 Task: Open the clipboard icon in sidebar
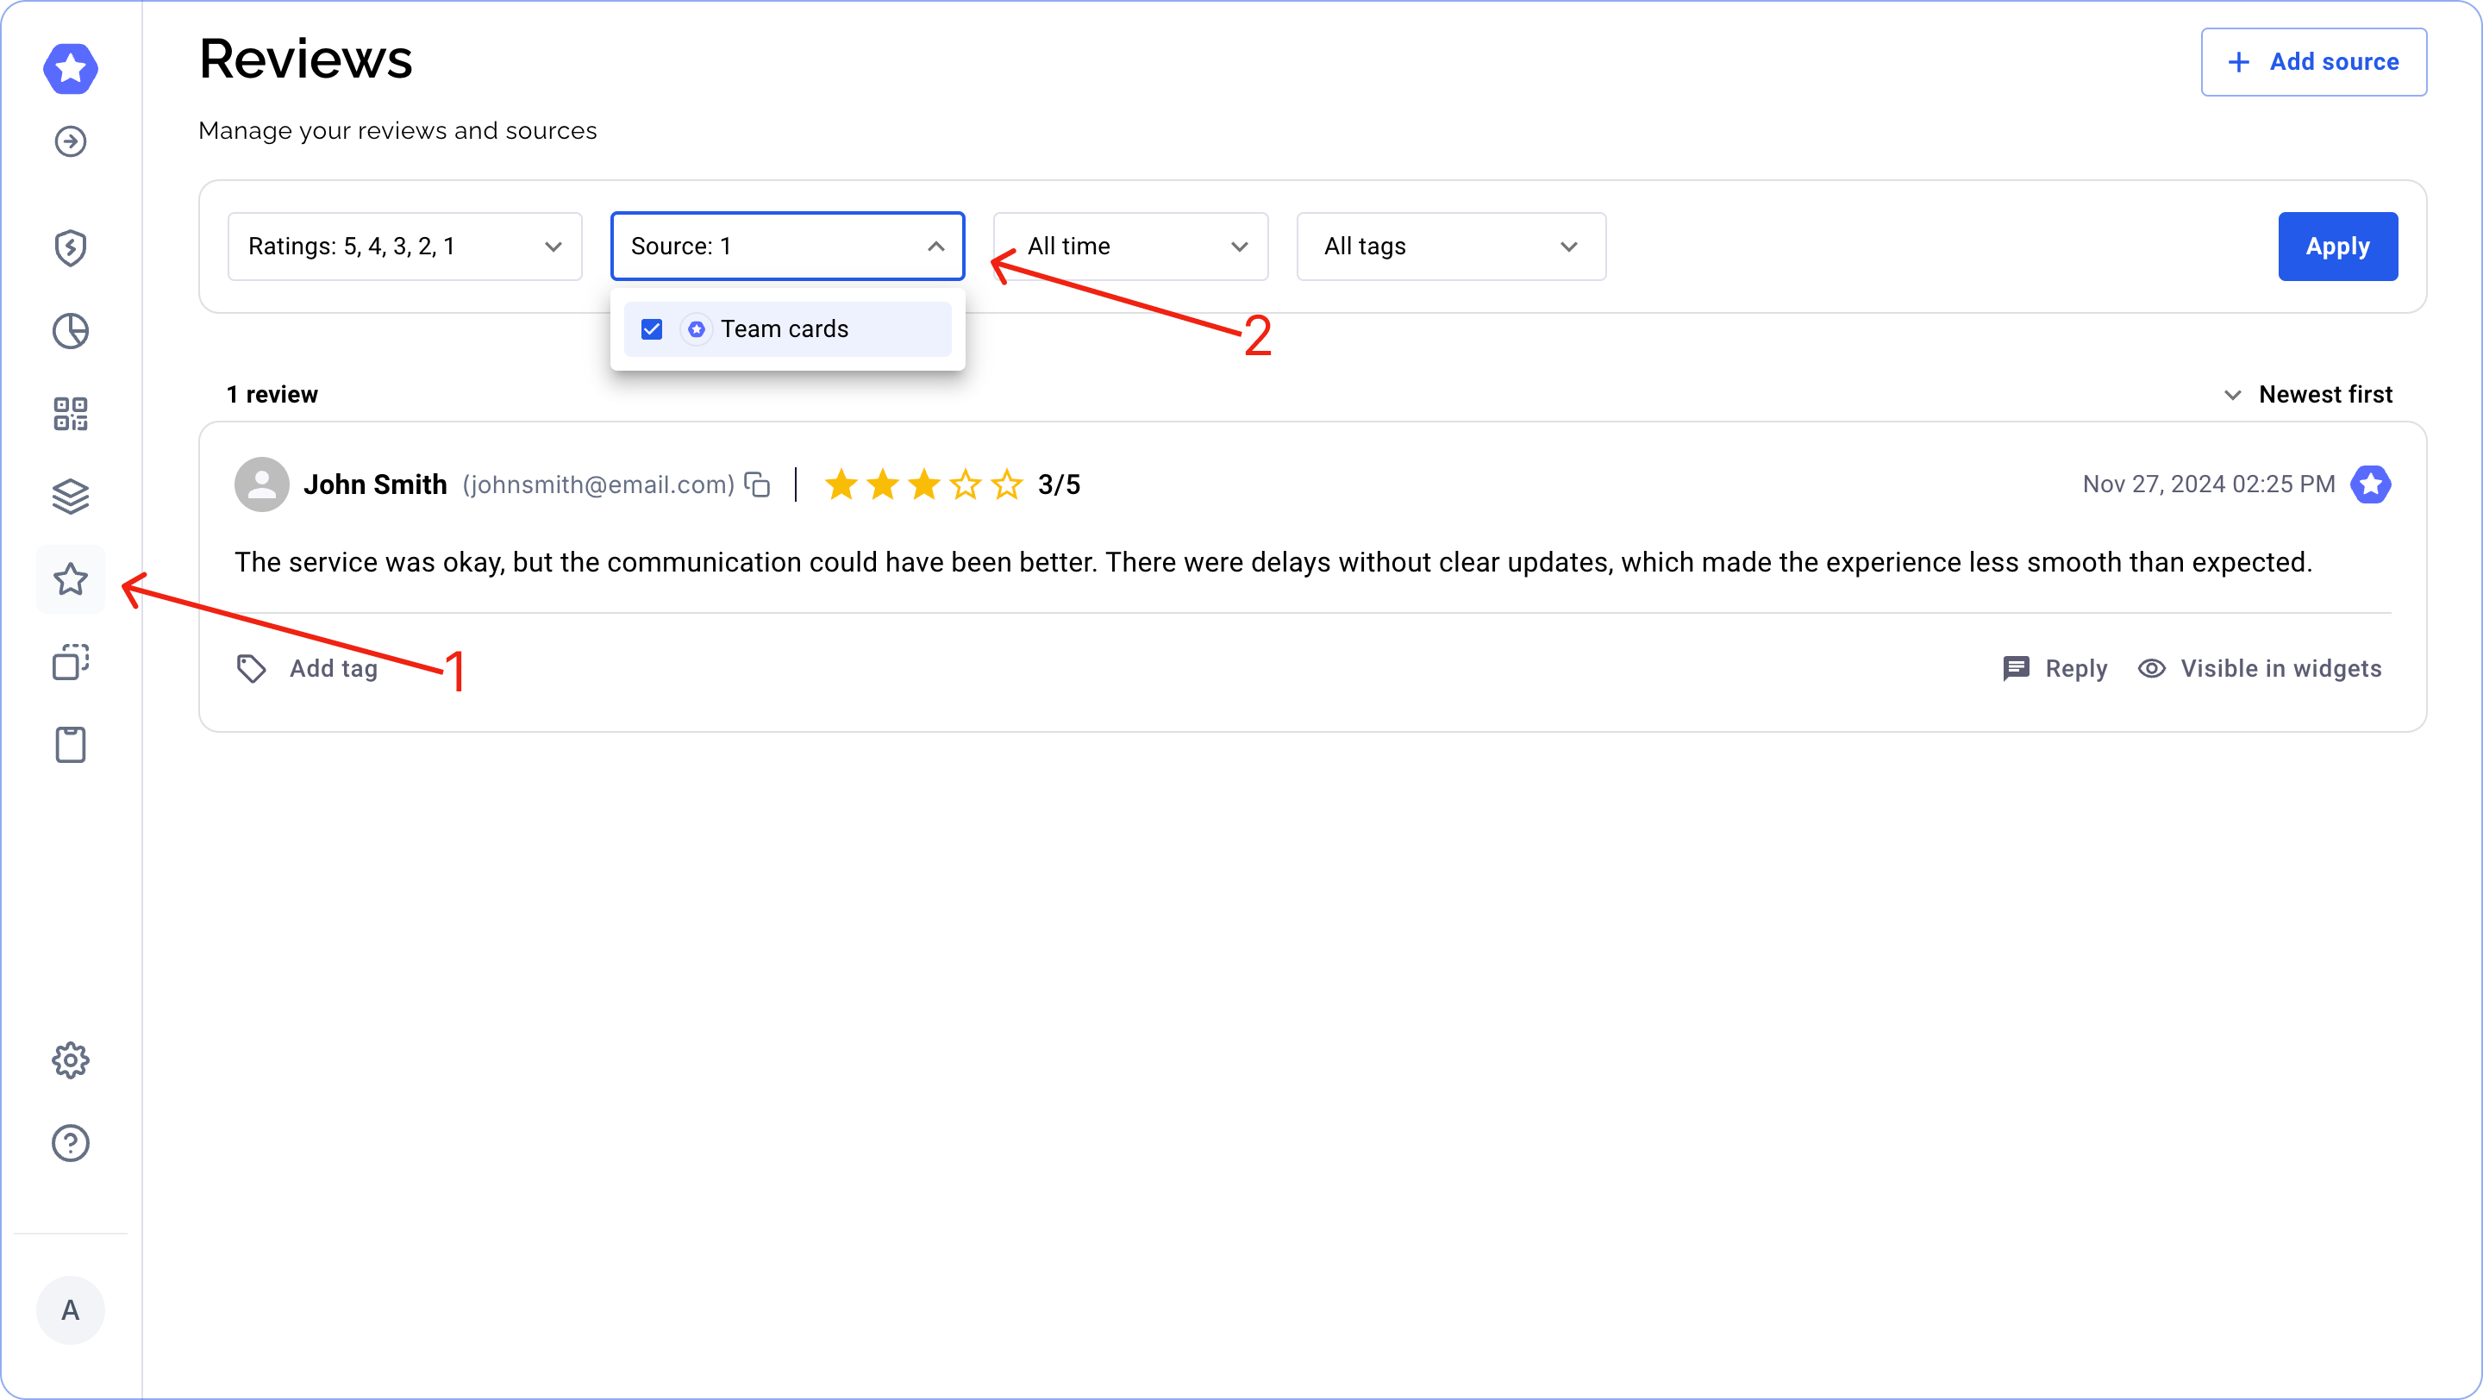(71, 745)
